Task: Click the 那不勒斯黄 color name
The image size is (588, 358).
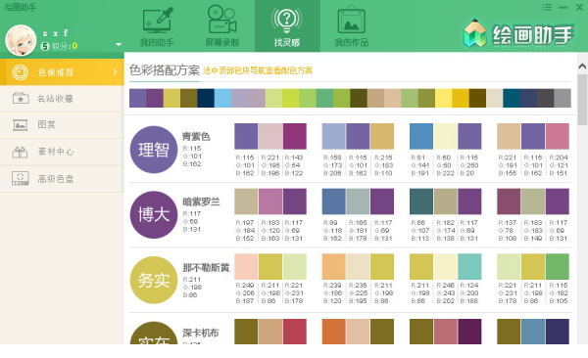Action: coord(206,267)
